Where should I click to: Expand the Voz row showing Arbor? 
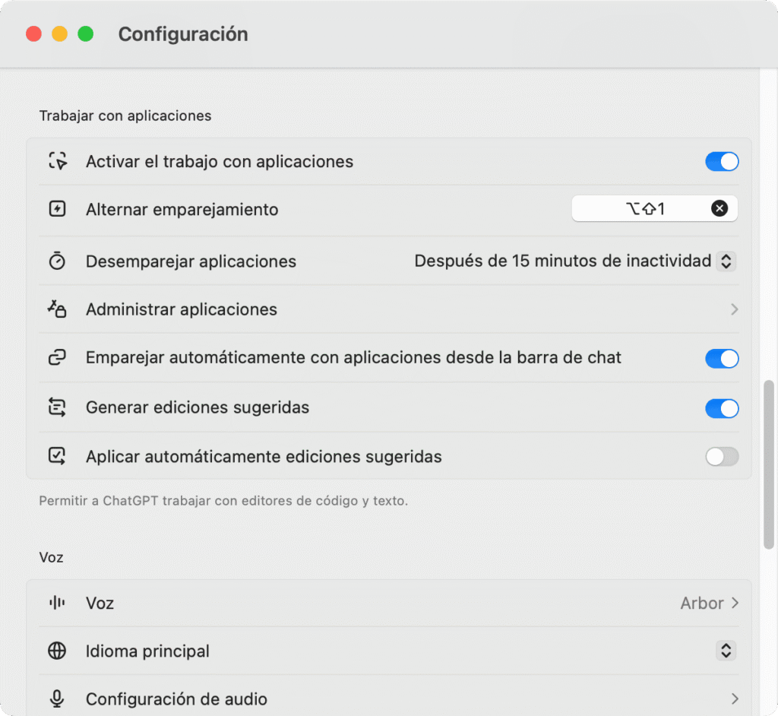(734, 603)
